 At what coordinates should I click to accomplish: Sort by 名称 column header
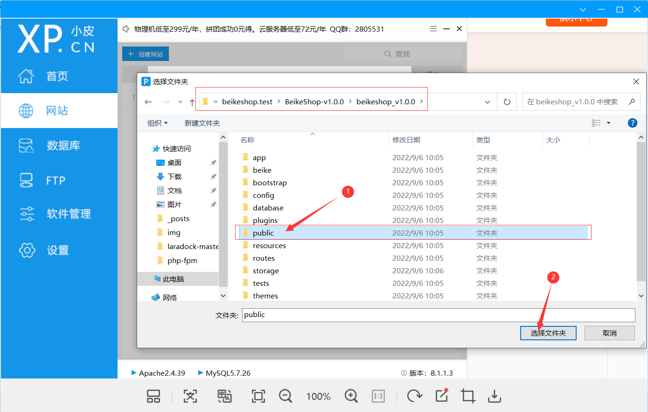pos(247,140)
